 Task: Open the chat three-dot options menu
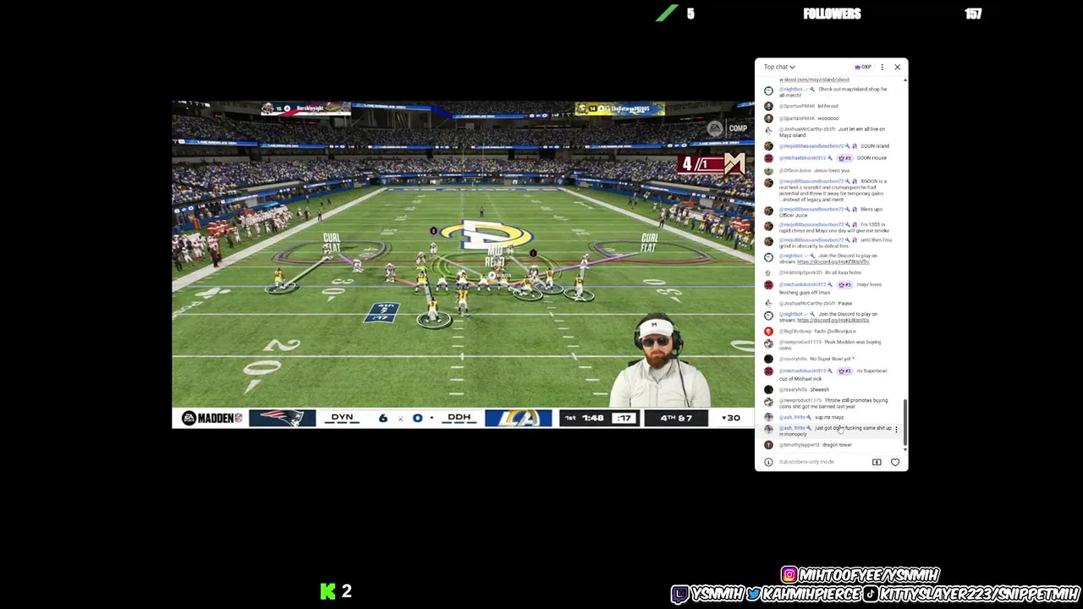click(882, 67)
